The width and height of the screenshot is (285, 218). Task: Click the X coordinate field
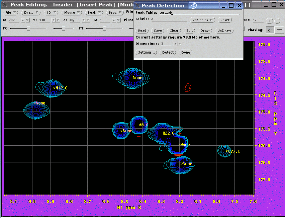coord(14,20)
